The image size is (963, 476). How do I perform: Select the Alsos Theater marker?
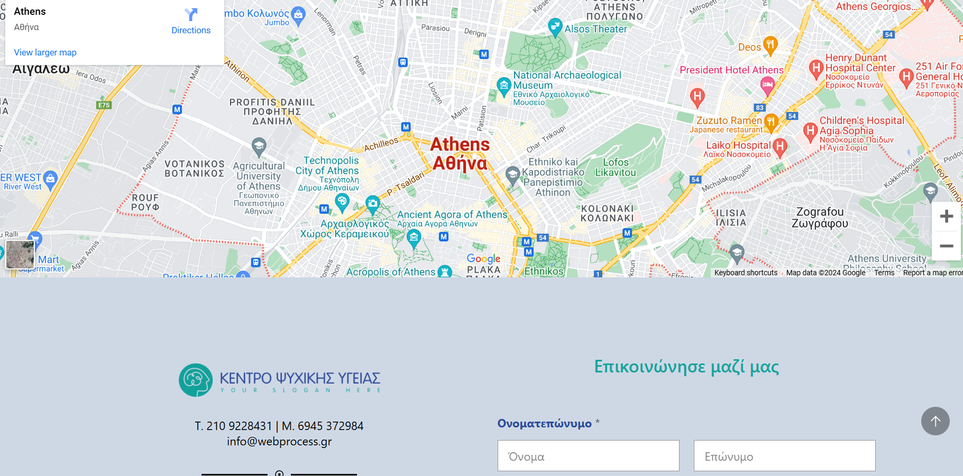click(555, 27)
